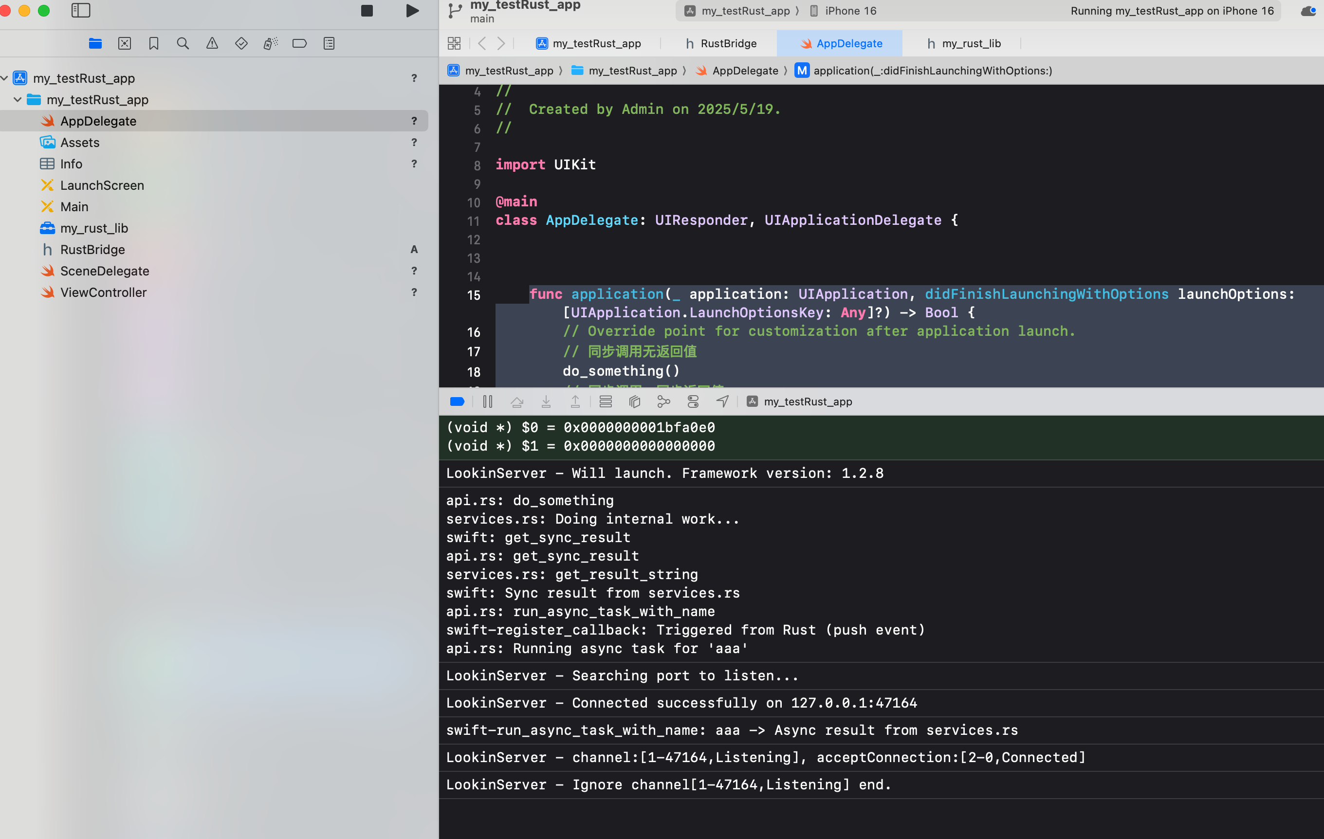Click line number 18 in the gutter
Screen dimensions: 1324x839
coord(474,372)
